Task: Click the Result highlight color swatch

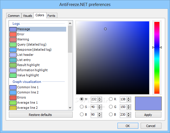Action: (x=13, y=65)
